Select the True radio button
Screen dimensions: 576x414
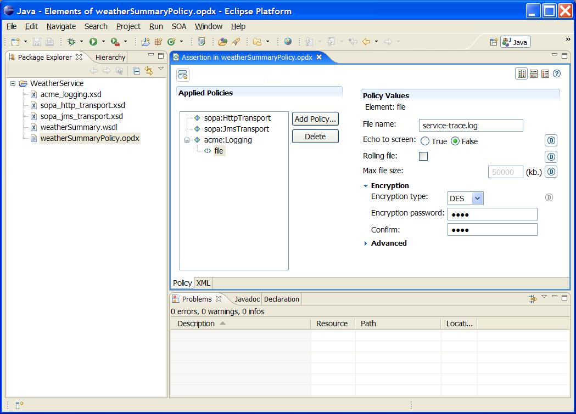click(x=424, y=141)
